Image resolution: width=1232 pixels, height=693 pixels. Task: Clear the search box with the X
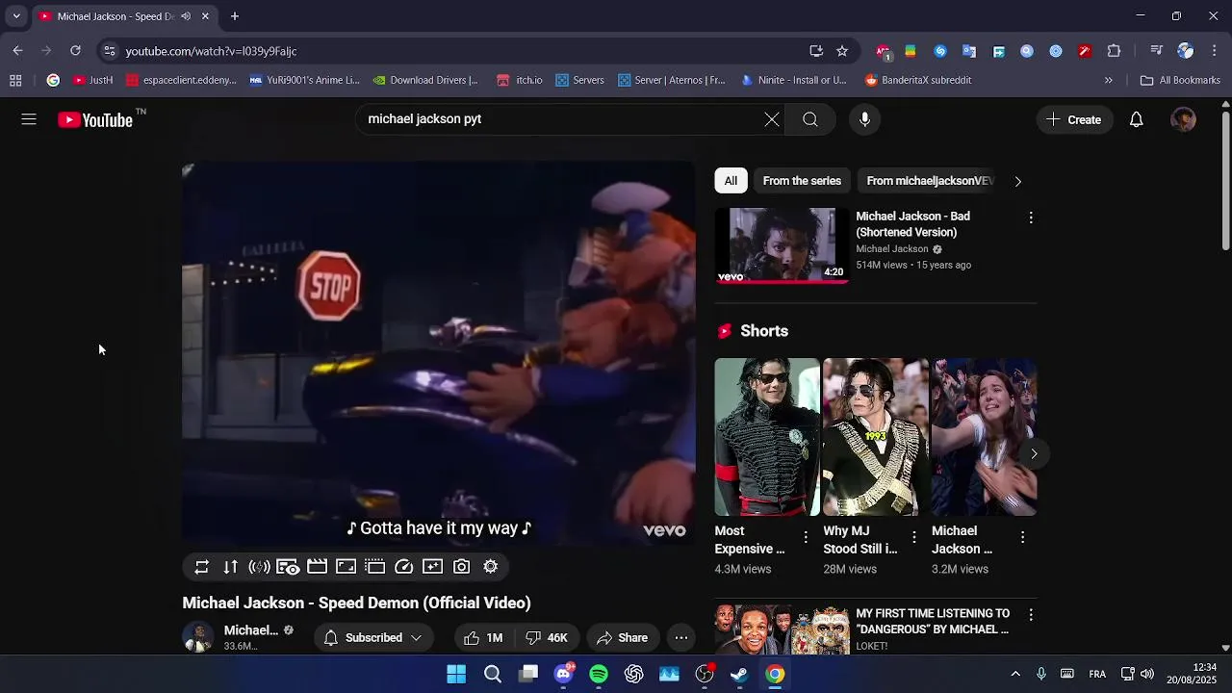772,119
